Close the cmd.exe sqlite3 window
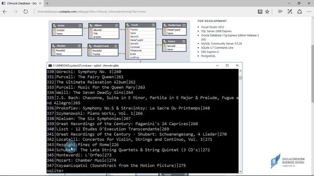This screenshot has width=314, height=176. point(237,66)
